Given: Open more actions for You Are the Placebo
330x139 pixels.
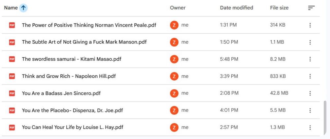Looking at the screenshot, I should pyautogui.click(x=310, y=110).
